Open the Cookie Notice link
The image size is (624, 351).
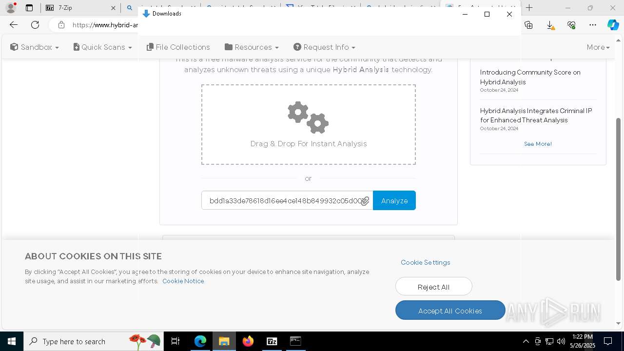coord(183,281)
